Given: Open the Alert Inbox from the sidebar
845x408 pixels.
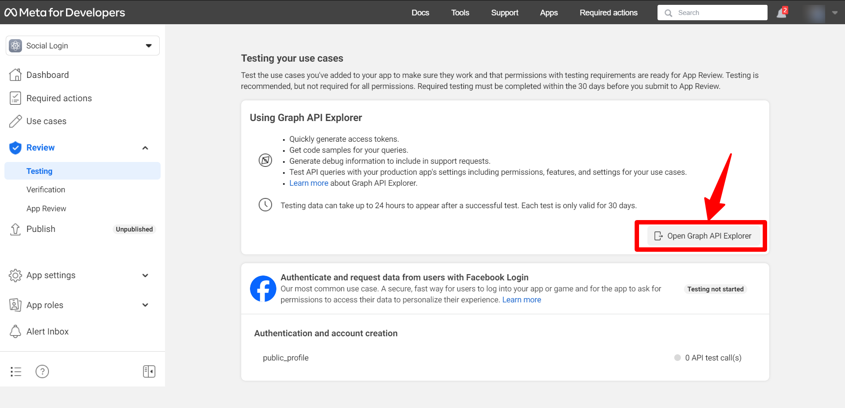Looking at the screenshot, I should click(x=47, y=331).
